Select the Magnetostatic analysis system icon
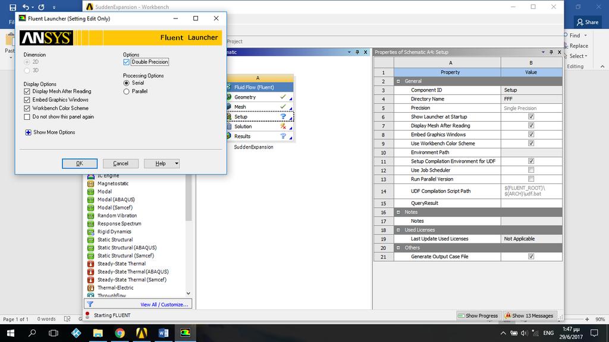Viewport: 609px width, 342px height. [x=90, y=183]
